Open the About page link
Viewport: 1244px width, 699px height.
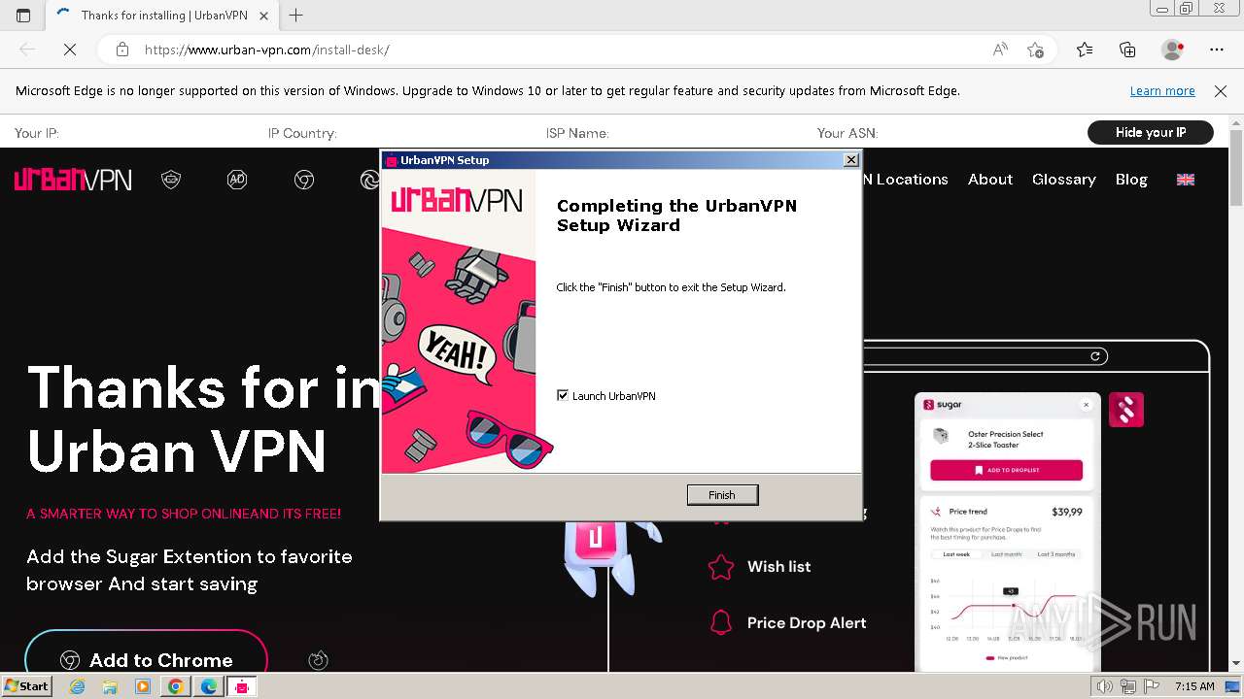click(990, 180)
